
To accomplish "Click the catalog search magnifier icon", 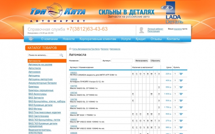I will [x=61, y=55].
